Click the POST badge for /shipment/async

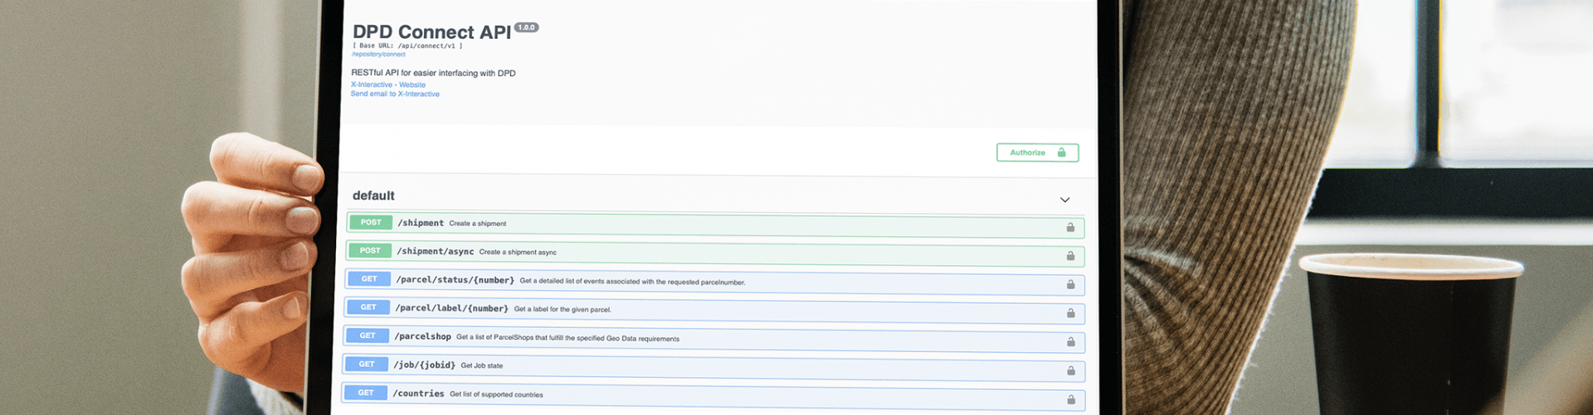point(370,250)
